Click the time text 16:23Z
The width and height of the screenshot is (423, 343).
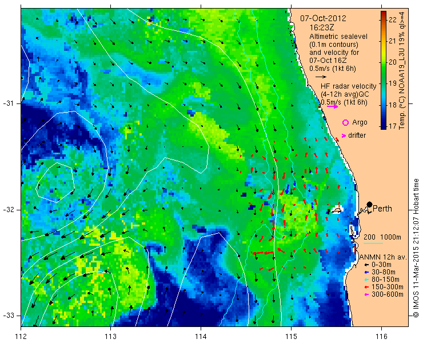[321, 27]
